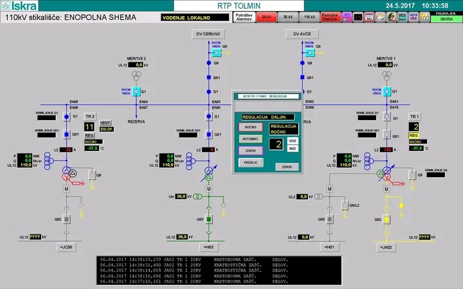Click the sound mute toolbar icon

391,17
